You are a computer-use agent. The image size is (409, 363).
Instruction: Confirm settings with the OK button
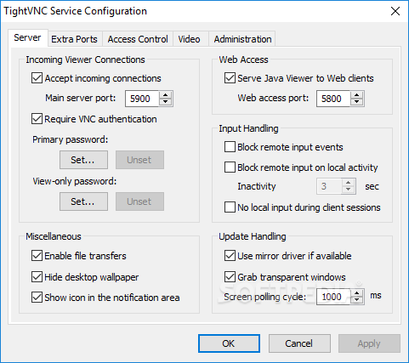pyautogui.click(x=229, y=343)
